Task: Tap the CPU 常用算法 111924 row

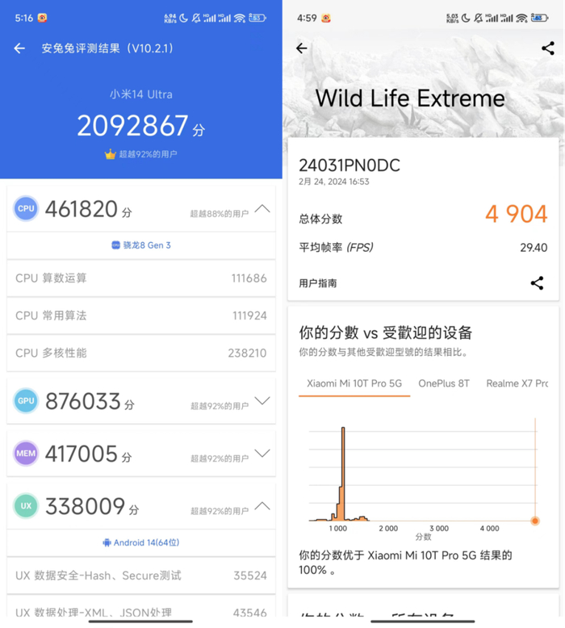Action: pyautogui.click(x=141, y=316)
